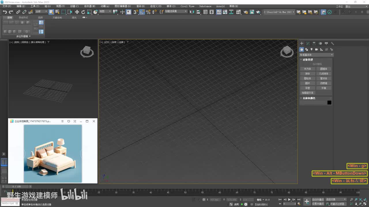Image resolution: width=369 pixels, height=207 pixels.
Task: Toggle Angle Snap in main toolbar
Action: coord(142,12)
